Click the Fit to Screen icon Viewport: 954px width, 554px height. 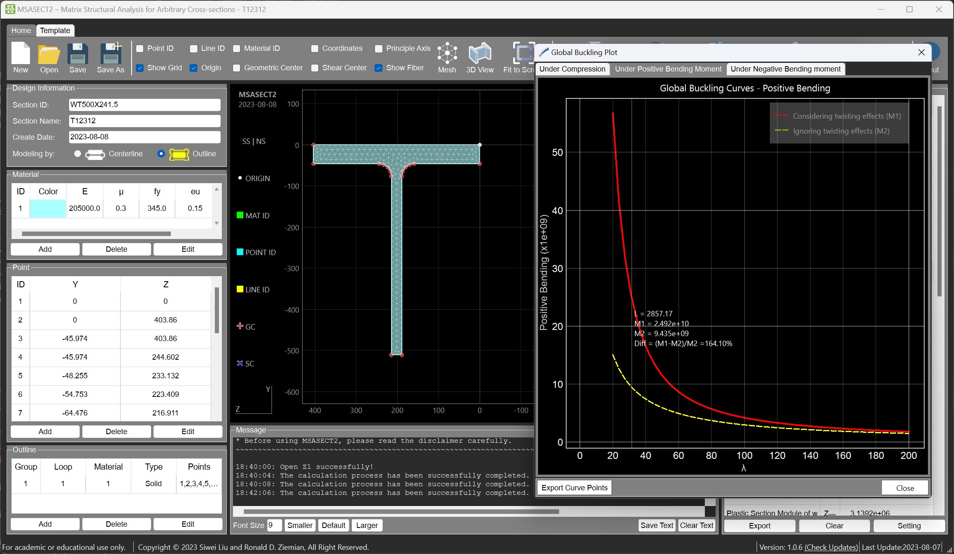click(523, 53)
